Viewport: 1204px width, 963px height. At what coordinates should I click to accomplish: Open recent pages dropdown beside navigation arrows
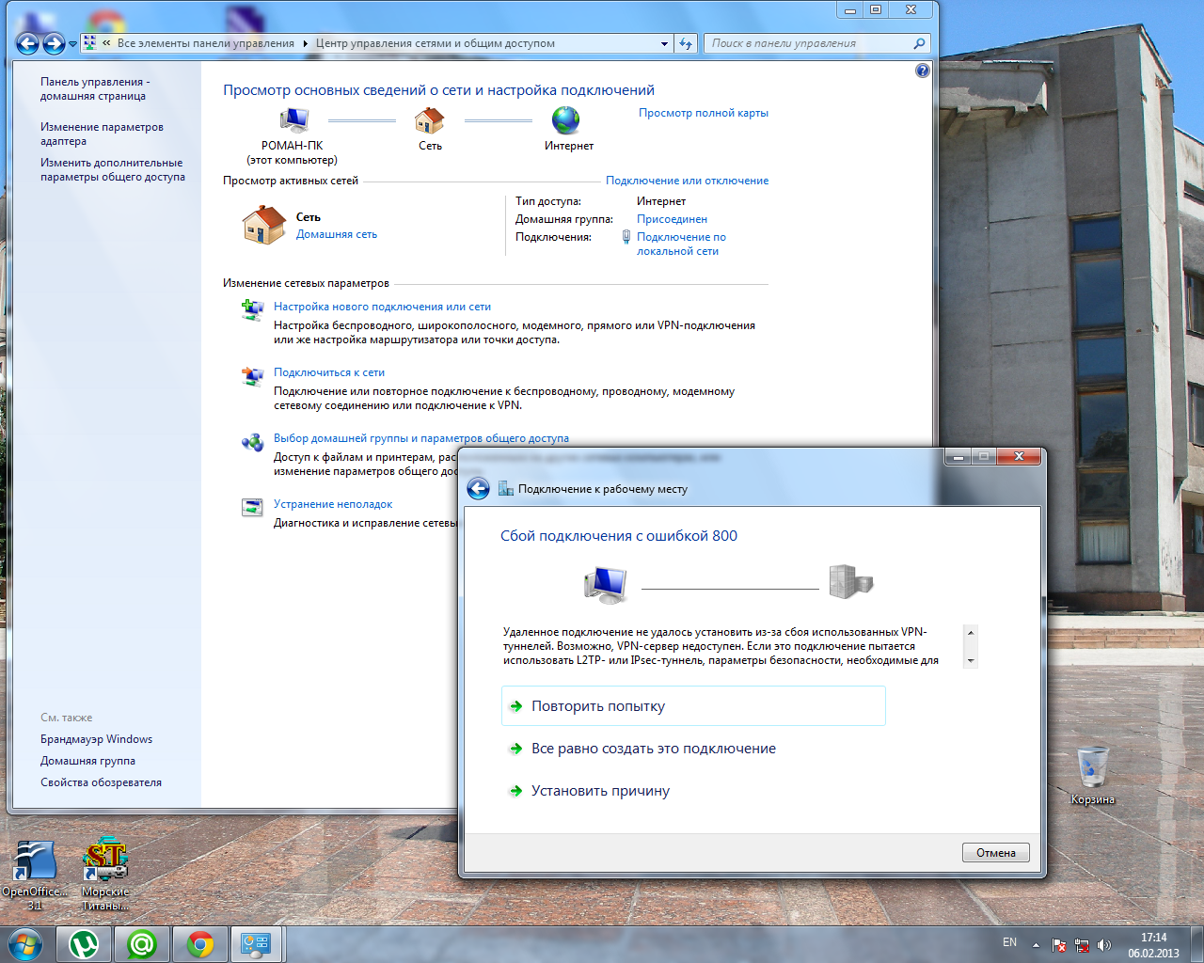click(x=72, y=44)
